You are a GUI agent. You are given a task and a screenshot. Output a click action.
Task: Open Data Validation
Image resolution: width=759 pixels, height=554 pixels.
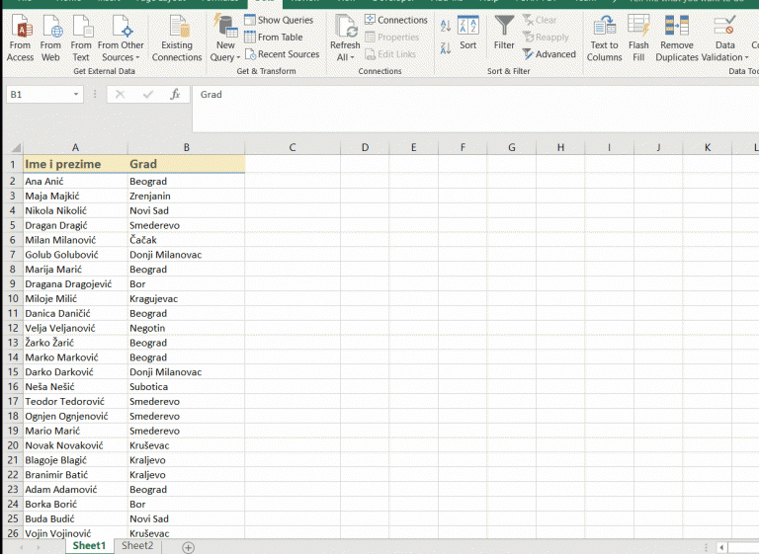[725, 39]
